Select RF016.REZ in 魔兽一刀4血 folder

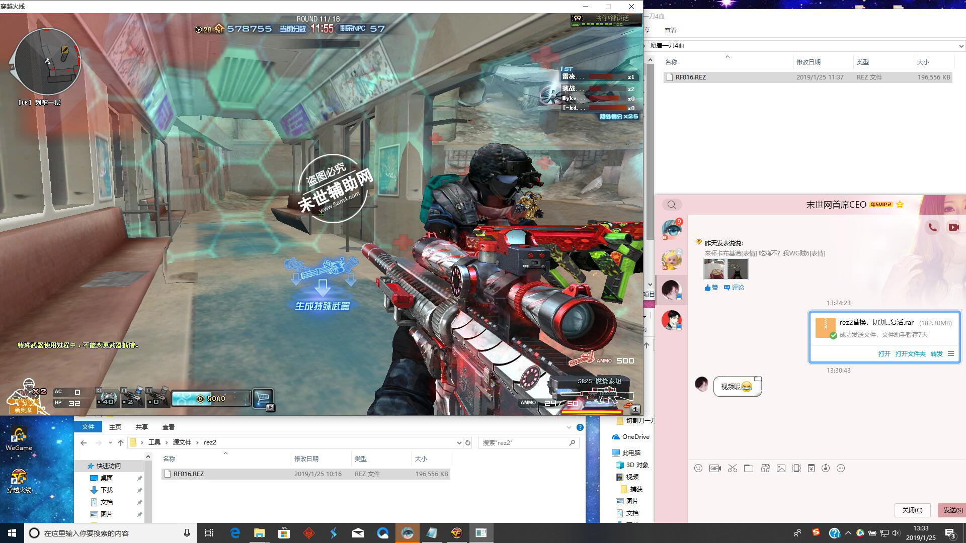(x=808, y=77)
